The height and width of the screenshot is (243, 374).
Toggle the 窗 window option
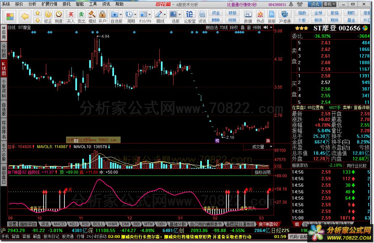coord(249,28)
